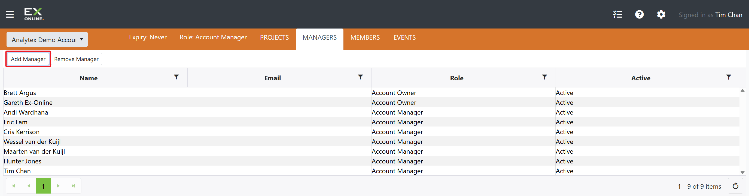
Task: Go to last page of grid
Action: tap(74, 186)
